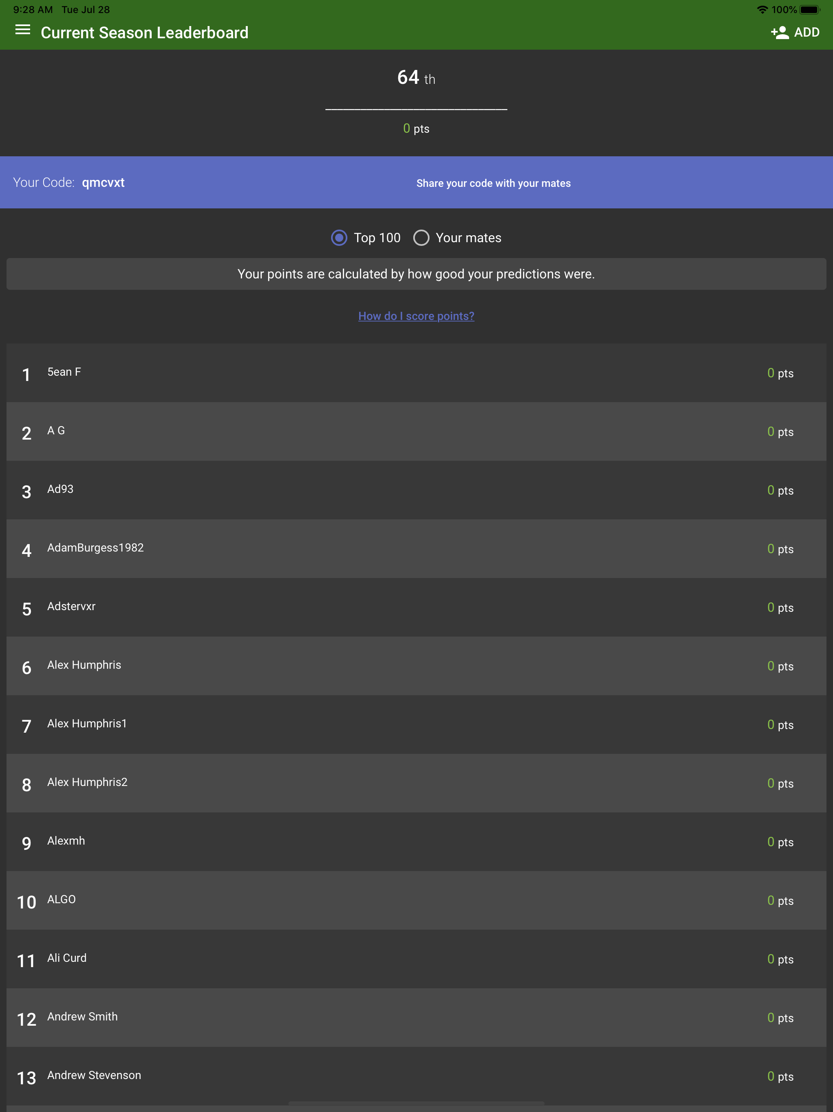Viewport: 833px width, 1112px height.
Task: Tap the add mate person icon
Action: pyautogui.click(x=779, y=33)
